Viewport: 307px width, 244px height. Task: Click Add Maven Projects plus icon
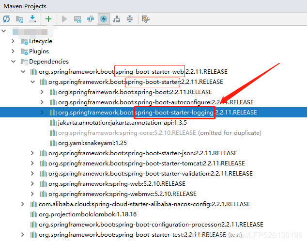48,19
